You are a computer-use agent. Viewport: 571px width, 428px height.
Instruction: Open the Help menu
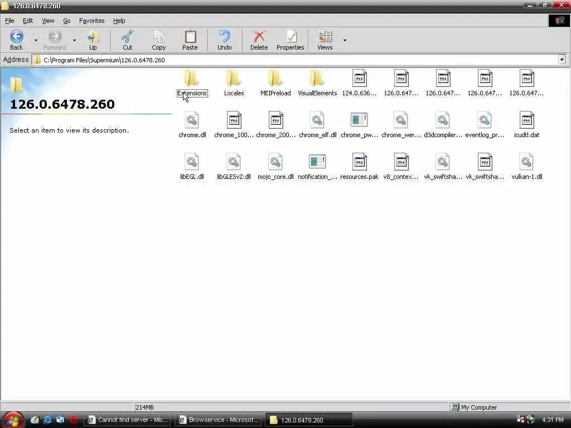pyautogui.click(x=119, y=21)
